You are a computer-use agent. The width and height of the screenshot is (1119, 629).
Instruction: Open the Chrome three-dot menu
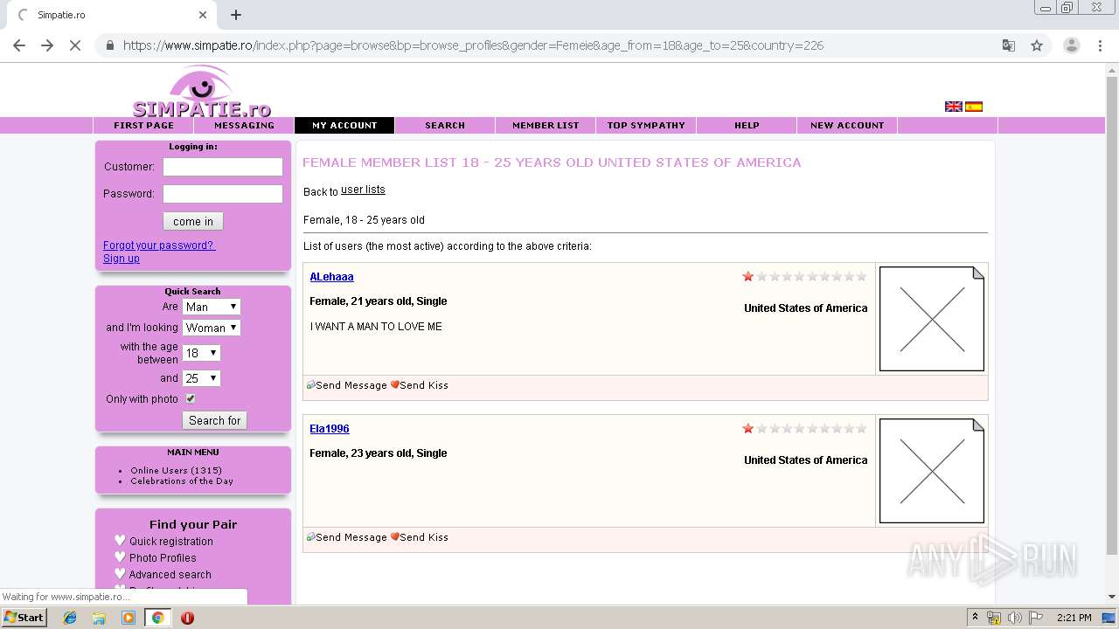[1100, 45]
